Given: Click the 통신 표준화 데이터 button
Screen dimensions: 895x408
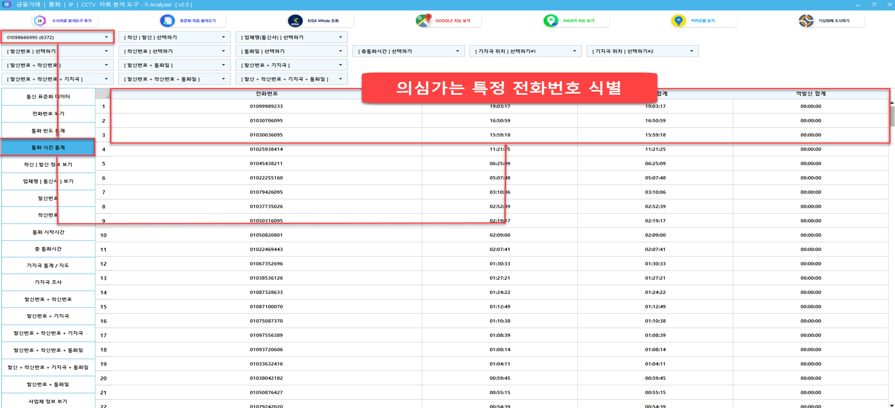Looking at the screenshot, I should [48, 97].
